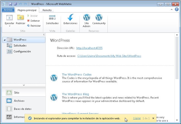Click the "1 de 1" notification counter
This screenshot has height=124, width=181.
tap(146, 118)
